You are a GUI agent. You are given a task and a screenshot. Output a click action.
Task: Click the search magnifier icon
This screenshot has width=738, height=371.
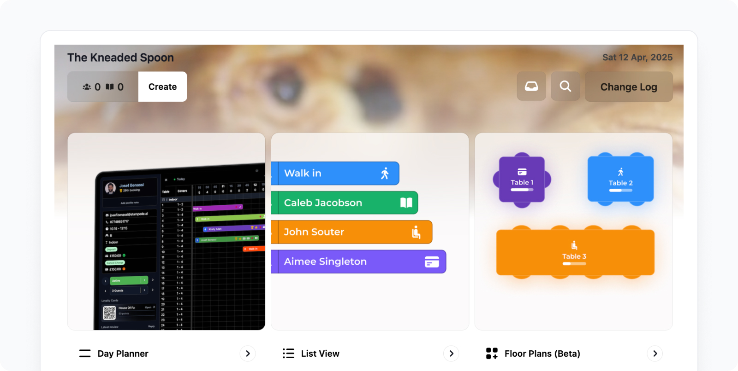click(x=565, y=87)
